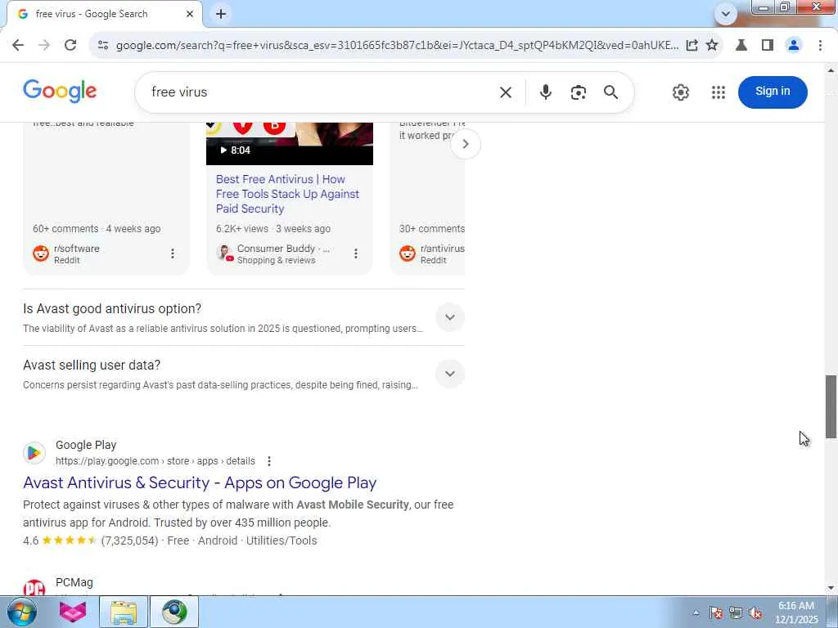Open 'Best Free Antivirus' video link
838x628 pixels.
coord(287,194)
